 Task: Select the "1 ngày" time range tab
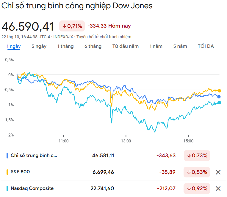(14, 46)
